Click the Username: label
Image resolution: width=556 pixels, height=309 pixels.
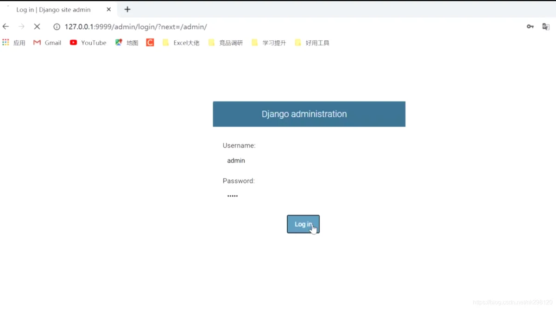(239, 145)
